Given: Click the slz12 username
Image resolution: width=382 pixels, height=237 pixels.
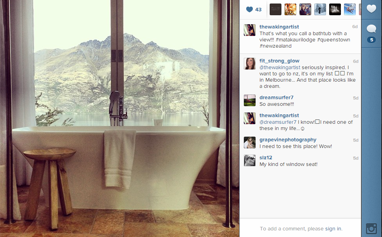Looking at the screenshot, I should 265,158.
